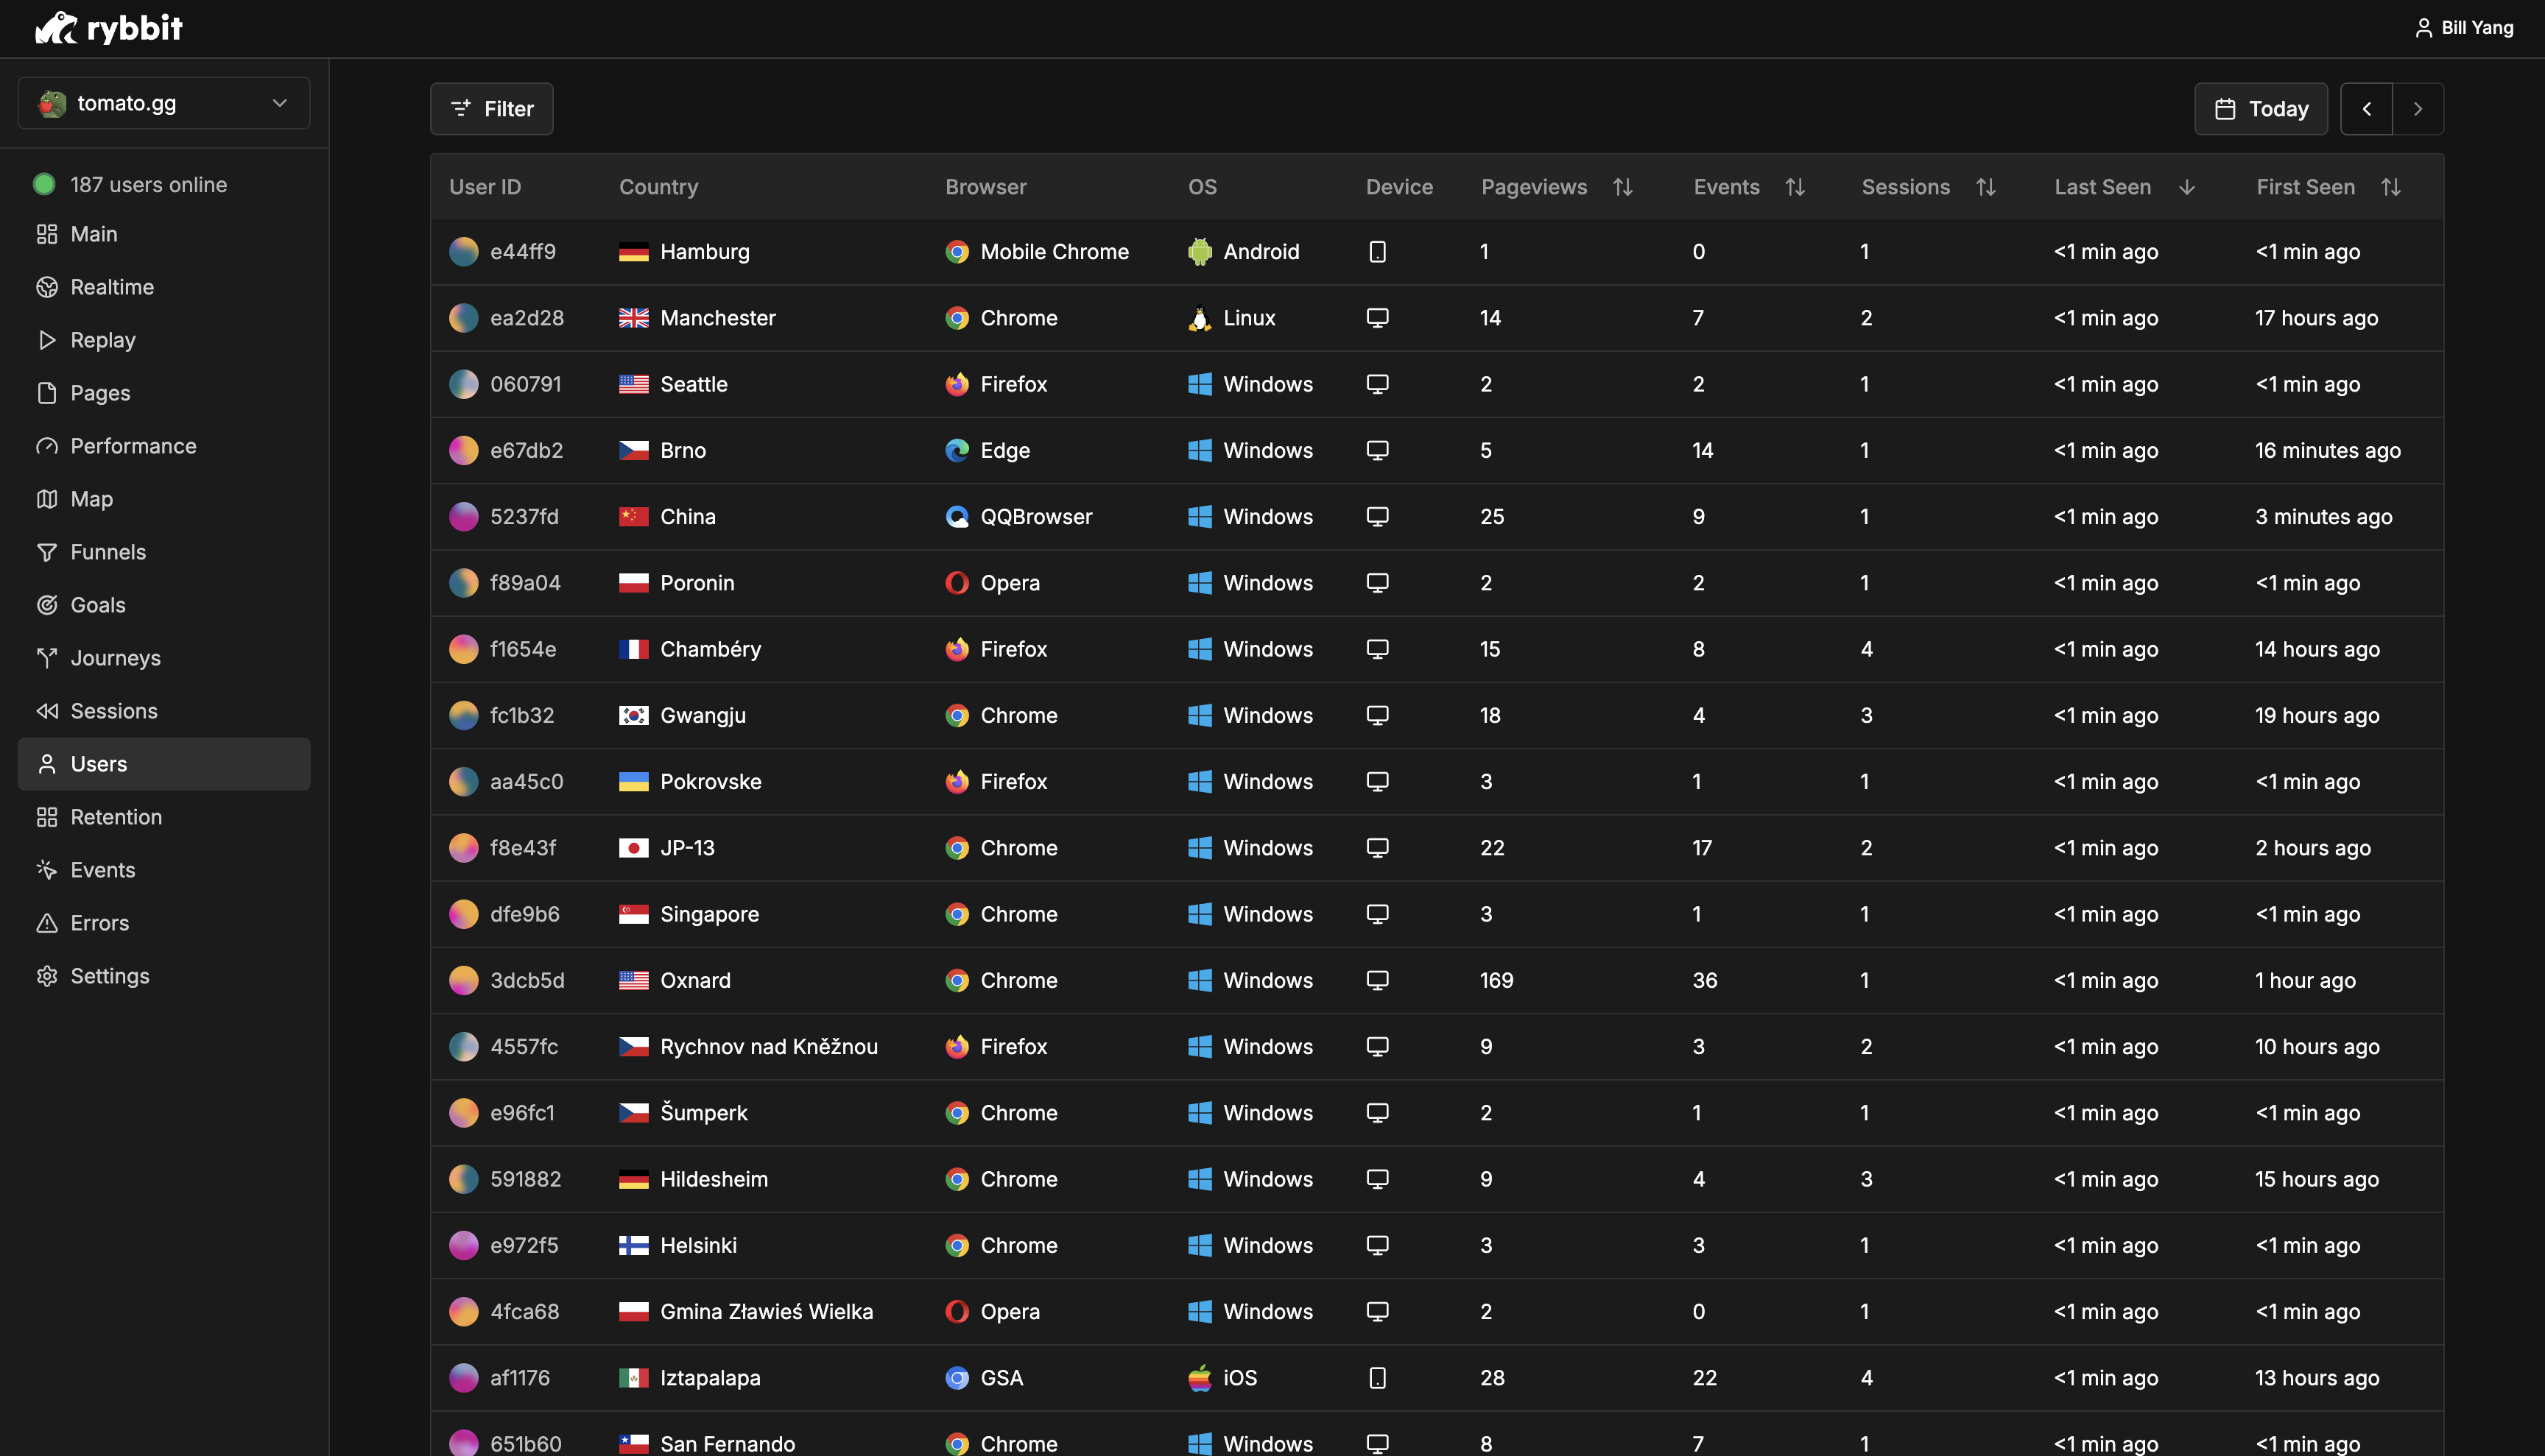Toggle sort order for First Seen column
Screen dimensions: 2545x1456
click(x=2390, y=187)
